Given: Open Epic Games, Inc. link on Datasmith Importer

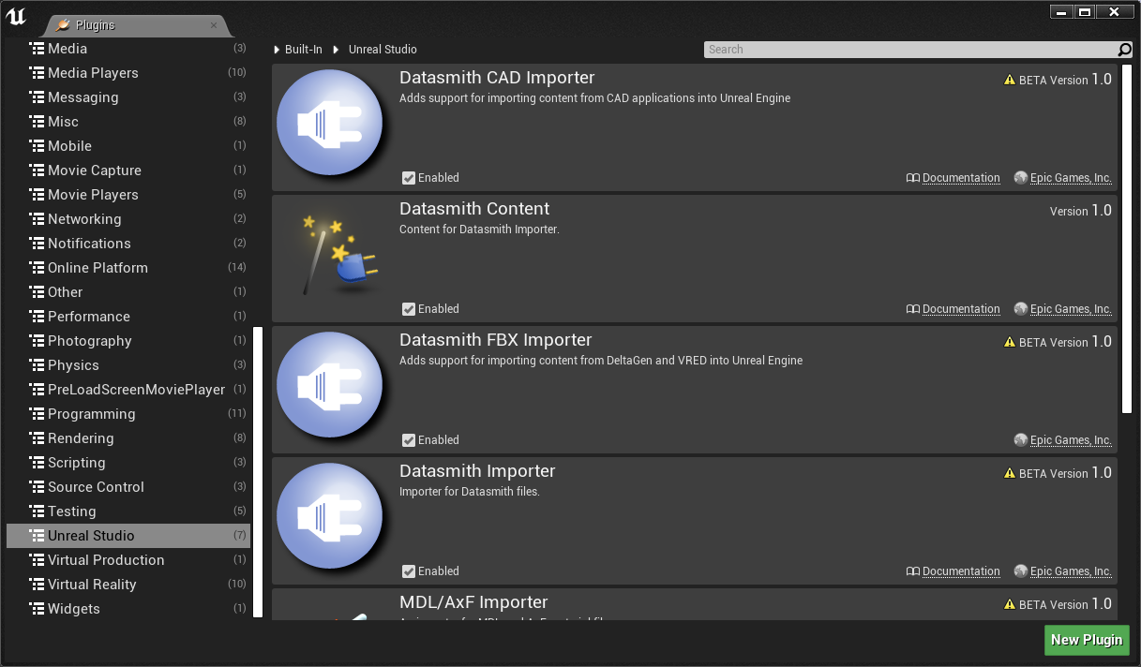Looking at the screenshot, I should (x=1071, y=571).
